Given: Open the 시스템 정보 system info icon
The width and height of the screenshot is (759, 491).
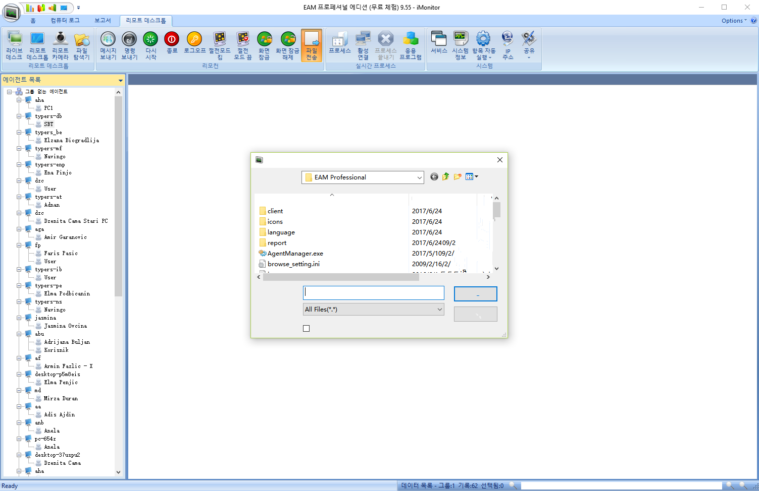Looking at the screenshot, I should 460,45.
